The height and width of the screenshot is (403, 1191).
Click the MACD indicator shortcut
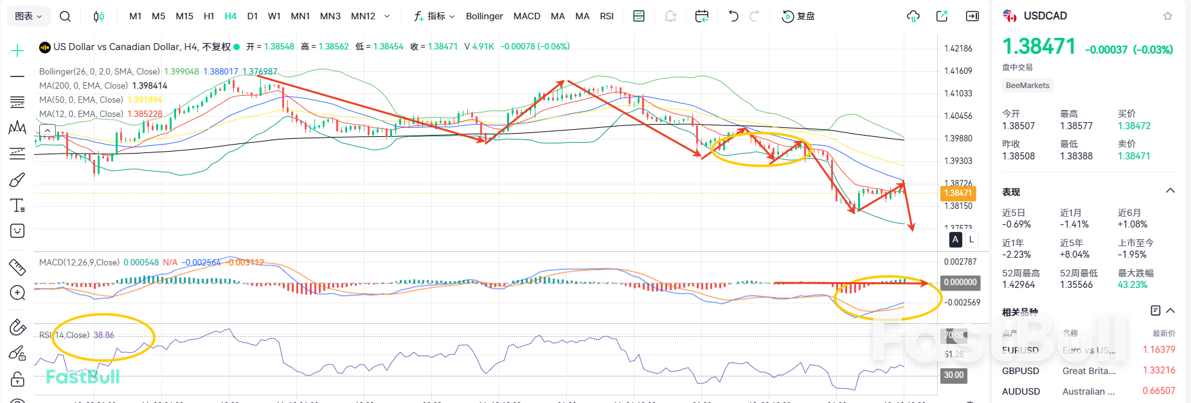[x=526, y=16]
